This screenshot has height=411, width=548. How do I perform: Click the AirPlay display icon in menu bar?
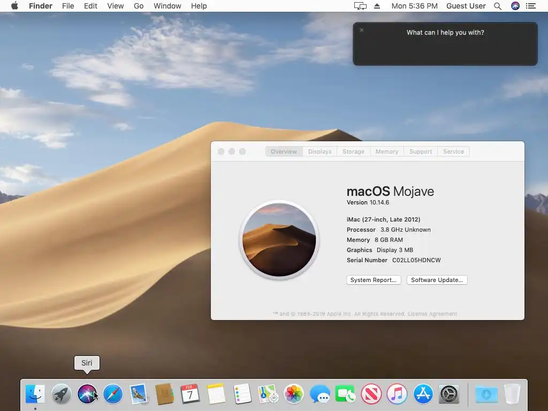click(360, 6)
